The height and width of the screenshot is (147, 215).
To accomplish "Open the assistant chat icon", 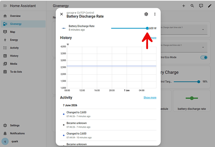I will tap(201, 6).
